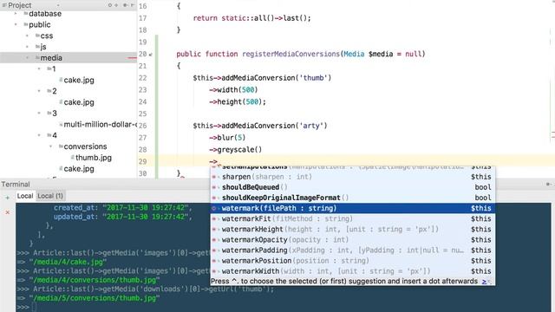Close the terminal session with red X icon

(x=8, y=212)
